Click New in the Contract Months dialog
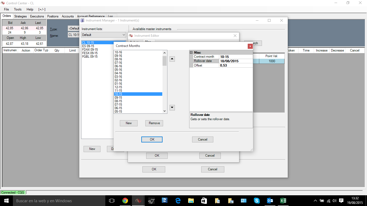This screenshot has height=206, width=367. (129, 123)
